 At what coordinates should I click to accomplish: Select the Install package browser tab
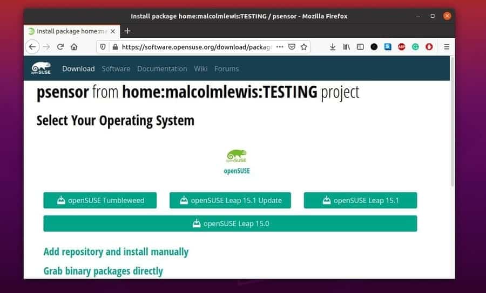(x=72, y=31)
